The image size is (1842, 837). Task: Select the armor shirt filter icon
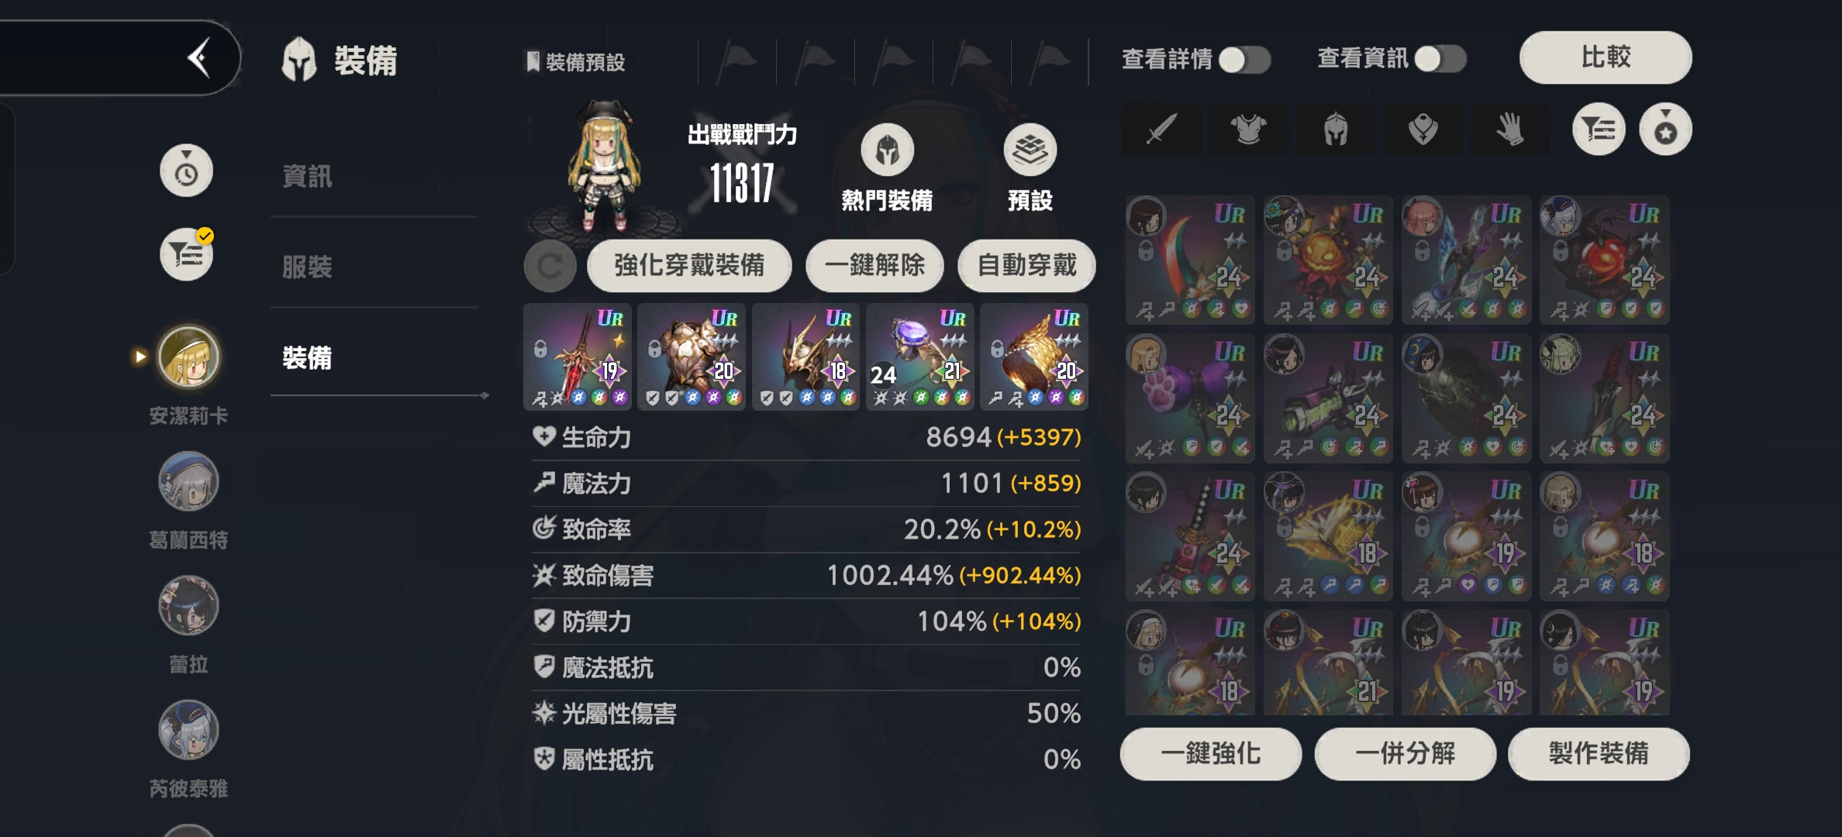pyautogui.click(x=1248, y=129)
